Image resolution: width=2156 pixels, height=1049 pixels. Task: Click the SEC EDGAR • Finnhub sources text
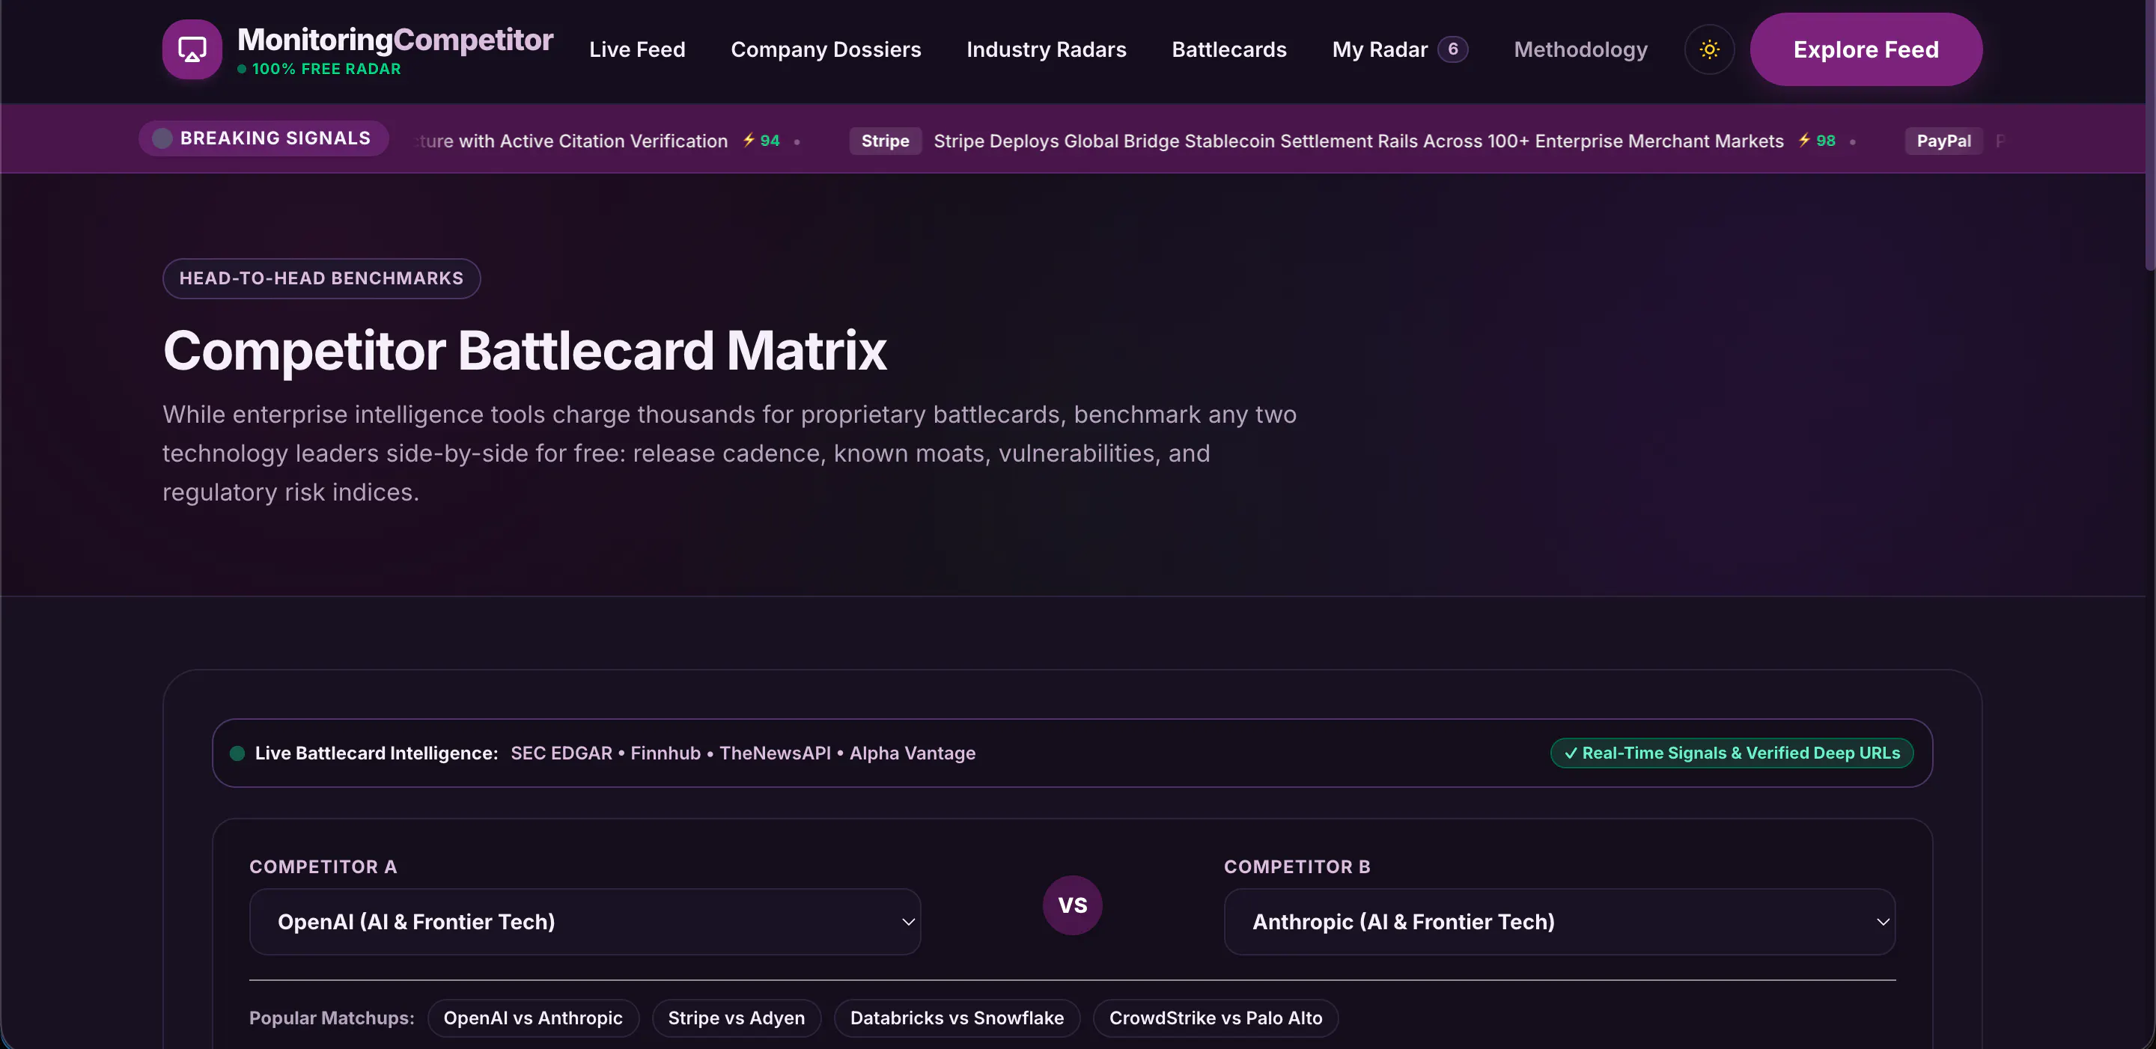743,753
